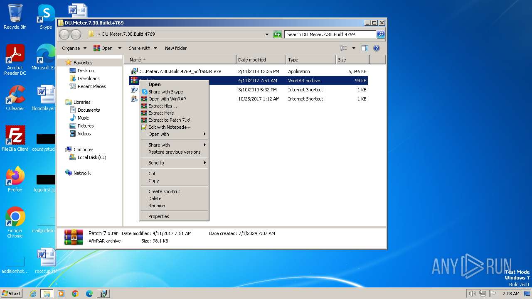Expand the Views options dropdown arrow
The height and width of the screenshot is (299, 532).
point(354,48)
